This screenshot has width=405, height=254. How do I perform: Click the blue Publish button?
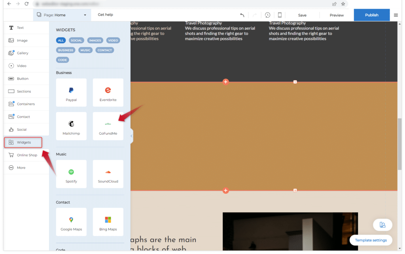(371, 15)
